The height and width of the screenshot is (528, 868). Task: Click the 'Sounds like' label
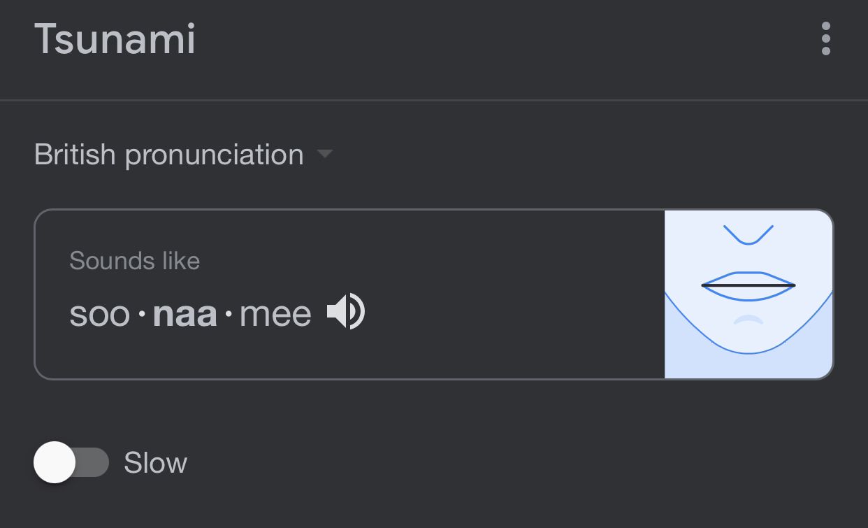pyautogui.click(x=135, y=261)
